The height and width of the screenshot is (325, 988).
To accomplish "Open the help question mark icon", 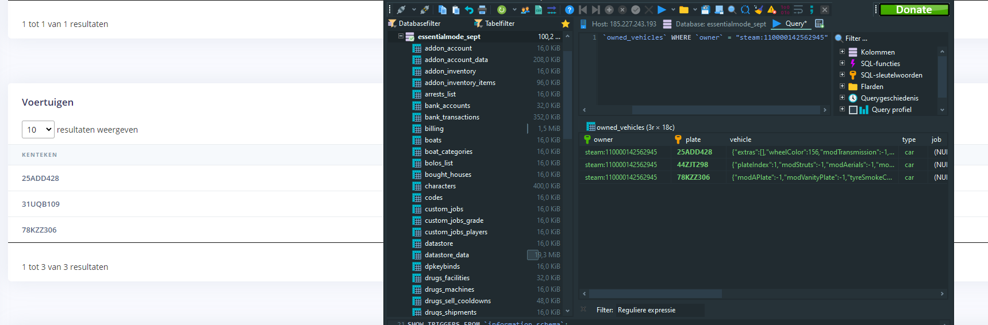I will click(569, 10).
